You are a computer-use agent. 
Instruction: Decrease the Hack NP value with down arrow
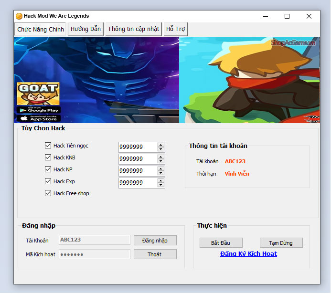click(x=161, y=173)
